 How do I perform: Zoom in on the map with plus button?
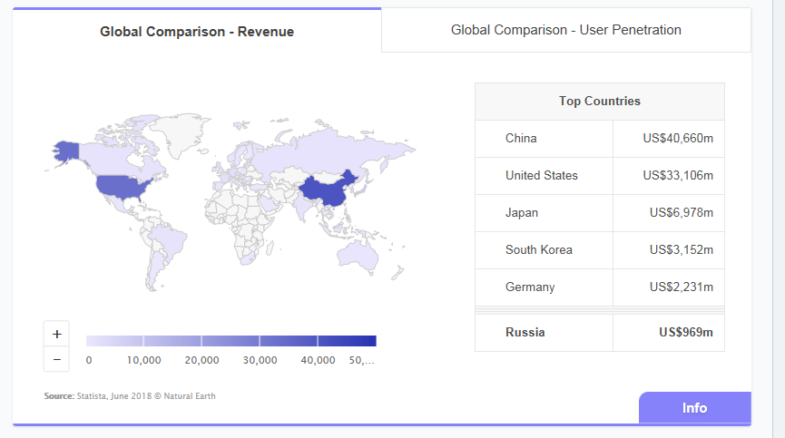56,334
